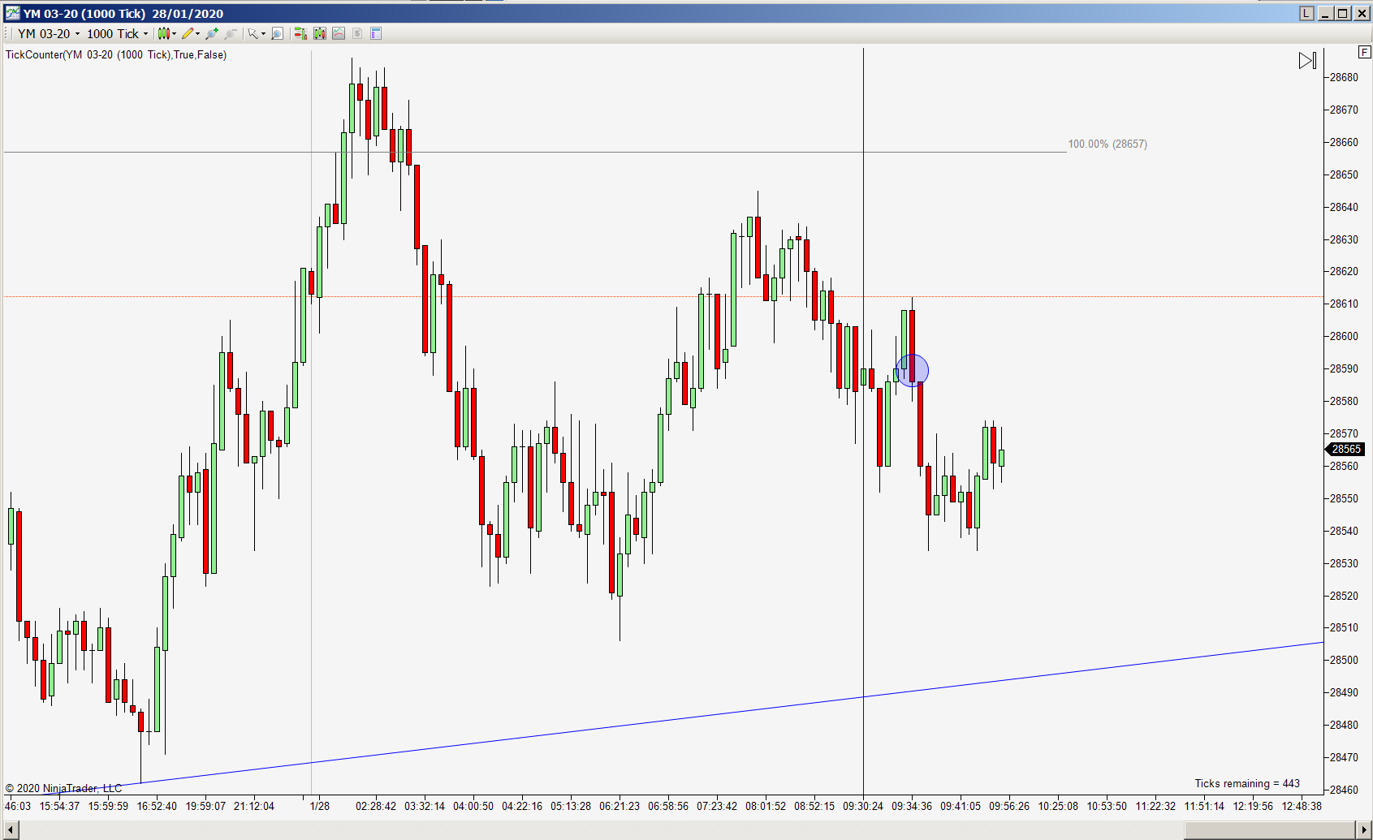This screenshot has height=840, width=1373.
Task: Click the TickCounter indicator label
Action: point(116,54)
